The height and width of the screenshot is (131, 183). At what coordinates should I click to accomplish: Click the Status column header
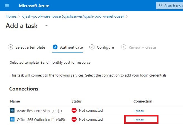coord(77,101)
